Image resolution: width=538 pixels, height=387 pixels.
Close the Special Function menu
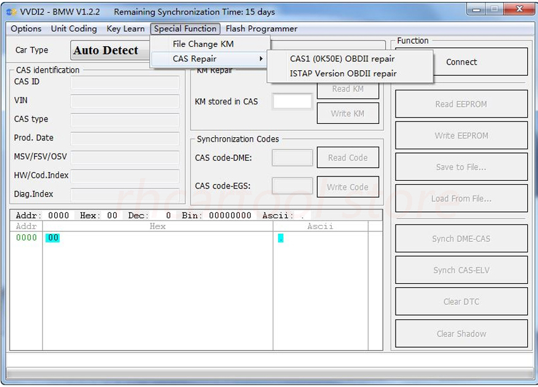tap(185, 29)
